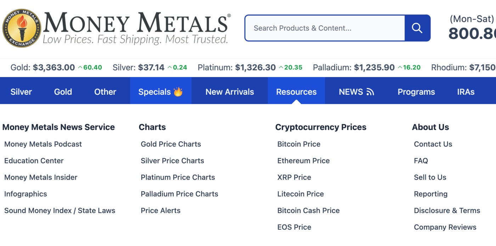Open the Contact Us page
Screen dimensions: 496x246
[433, 144]
